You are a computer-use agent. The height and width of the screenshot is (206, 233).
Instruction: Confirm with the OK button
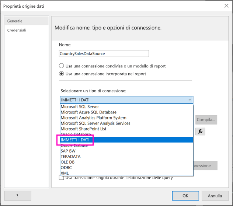pyautogui.click(x=185, y=196)
